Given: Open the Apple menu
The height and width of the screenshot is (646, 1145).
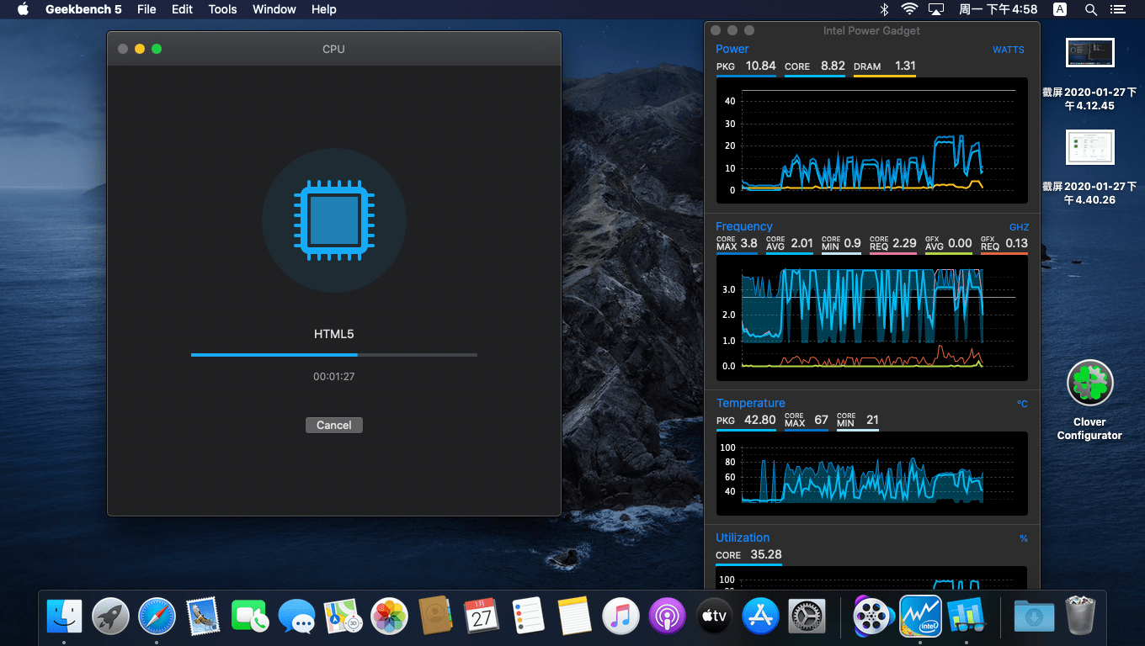Looking at the screenshot, I should 23,9.
